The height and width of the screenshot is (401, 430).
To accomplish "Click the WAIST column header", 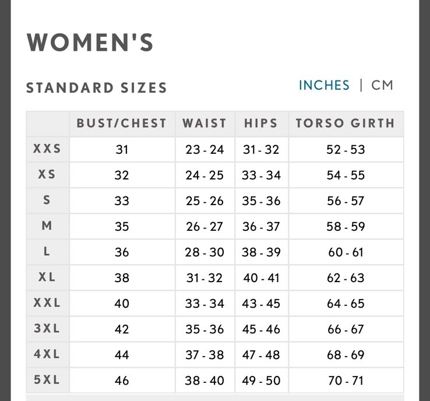I will [205, 123].
